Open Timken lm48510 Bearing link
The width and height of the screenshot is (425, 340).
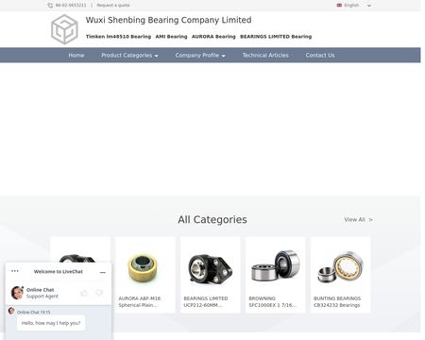pyautogui.click(x=118, y=37)
